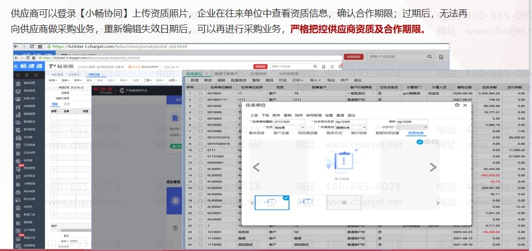
Task: Check the row checkbox for 05050001
Action: [x=200, y=163]
